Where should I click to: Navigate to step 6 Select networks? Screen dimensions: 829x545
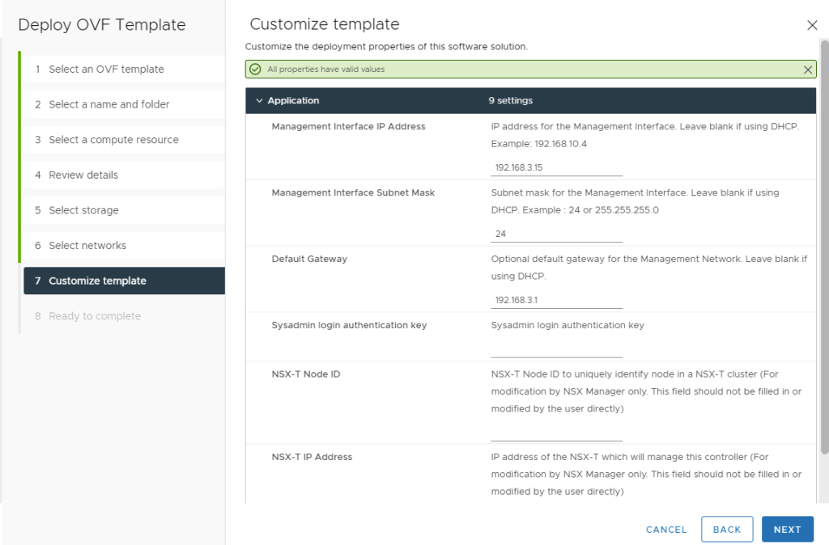[87, 245]
